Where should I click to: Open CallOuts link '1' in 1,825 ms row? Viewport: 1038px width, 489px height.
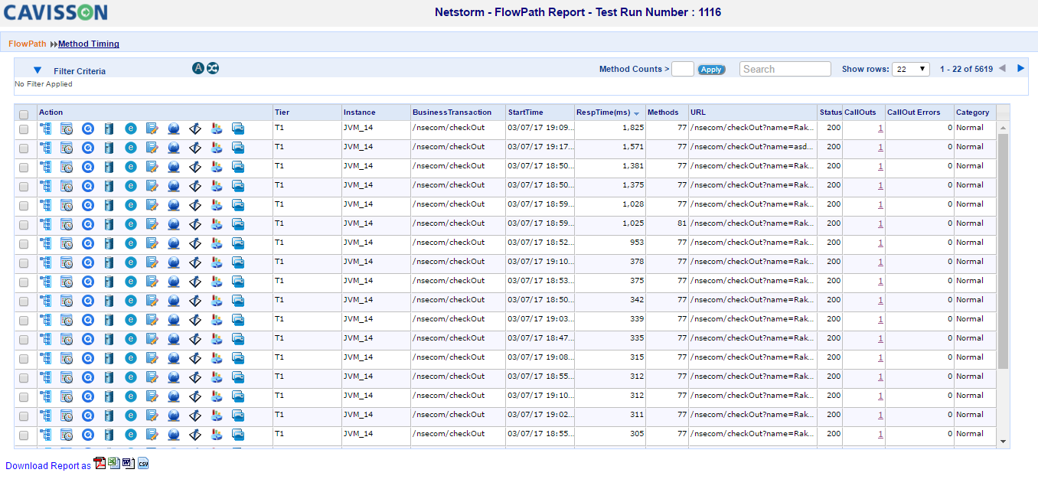click(x=880, y=128)
